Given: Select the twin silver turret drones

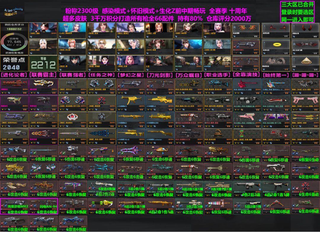Looking at the screenshot, I should (x=101, y=86).
